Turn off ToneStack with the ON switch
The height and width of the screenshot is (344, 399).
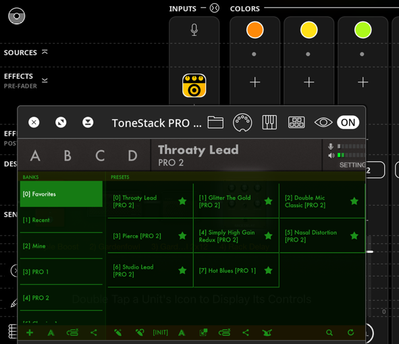pyautogui.click(x=348, y=122)
